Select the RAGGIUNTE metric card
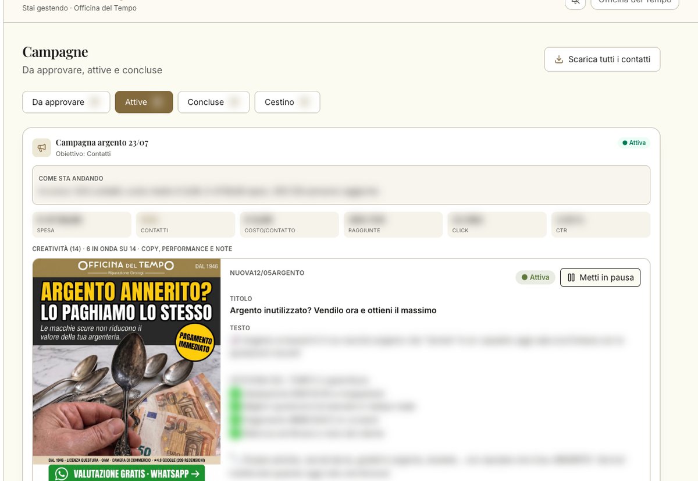This screenshot has width=698, height=481. (393, 225)
